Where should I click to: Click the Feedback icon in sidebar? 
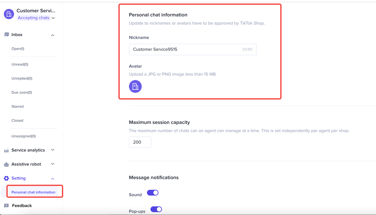[x=6, y=206]
